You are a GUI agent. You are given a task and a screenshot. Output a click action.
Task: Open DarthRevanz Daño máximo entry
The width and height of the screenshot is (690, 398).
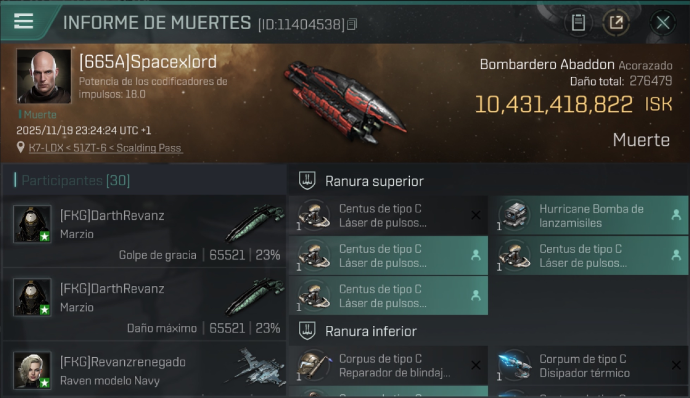[144, 304]
